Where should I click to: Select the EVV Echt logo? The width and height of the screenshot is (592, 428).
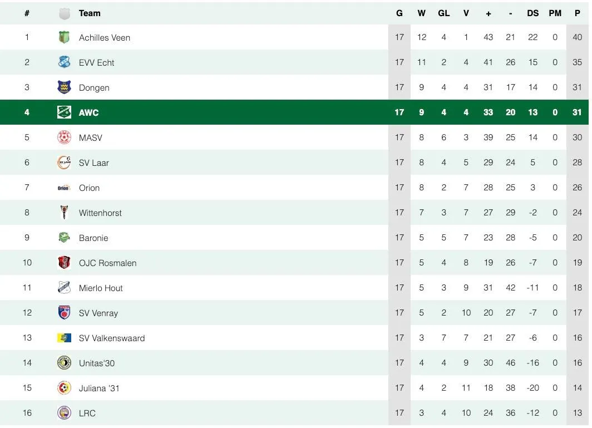click(64, 62)
